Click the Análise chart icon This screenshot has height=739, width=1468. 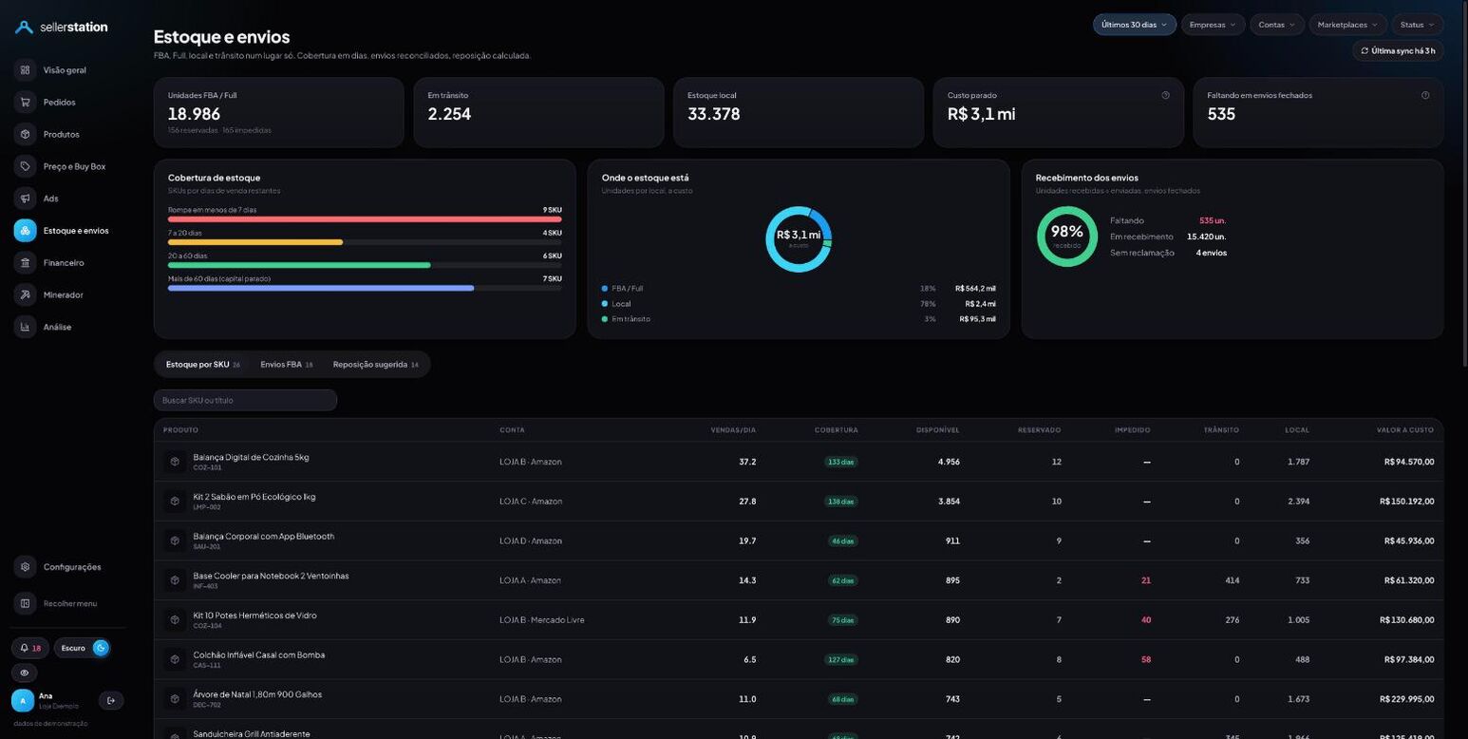(25, 327)
